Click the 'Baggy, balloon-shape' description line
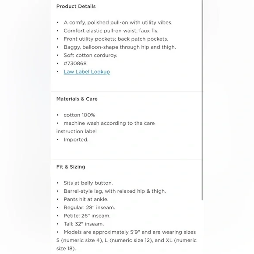 tap(120, 47)
